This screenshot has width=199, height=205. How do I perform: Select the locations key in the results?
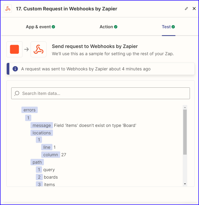tap(42, 133)
